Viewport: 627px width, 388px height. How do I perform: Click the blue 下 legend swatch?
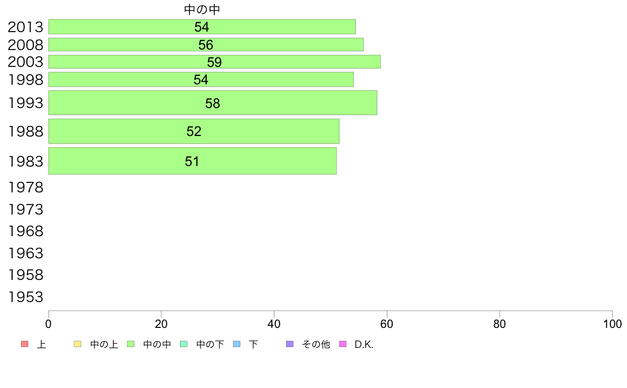click(237, 344)
